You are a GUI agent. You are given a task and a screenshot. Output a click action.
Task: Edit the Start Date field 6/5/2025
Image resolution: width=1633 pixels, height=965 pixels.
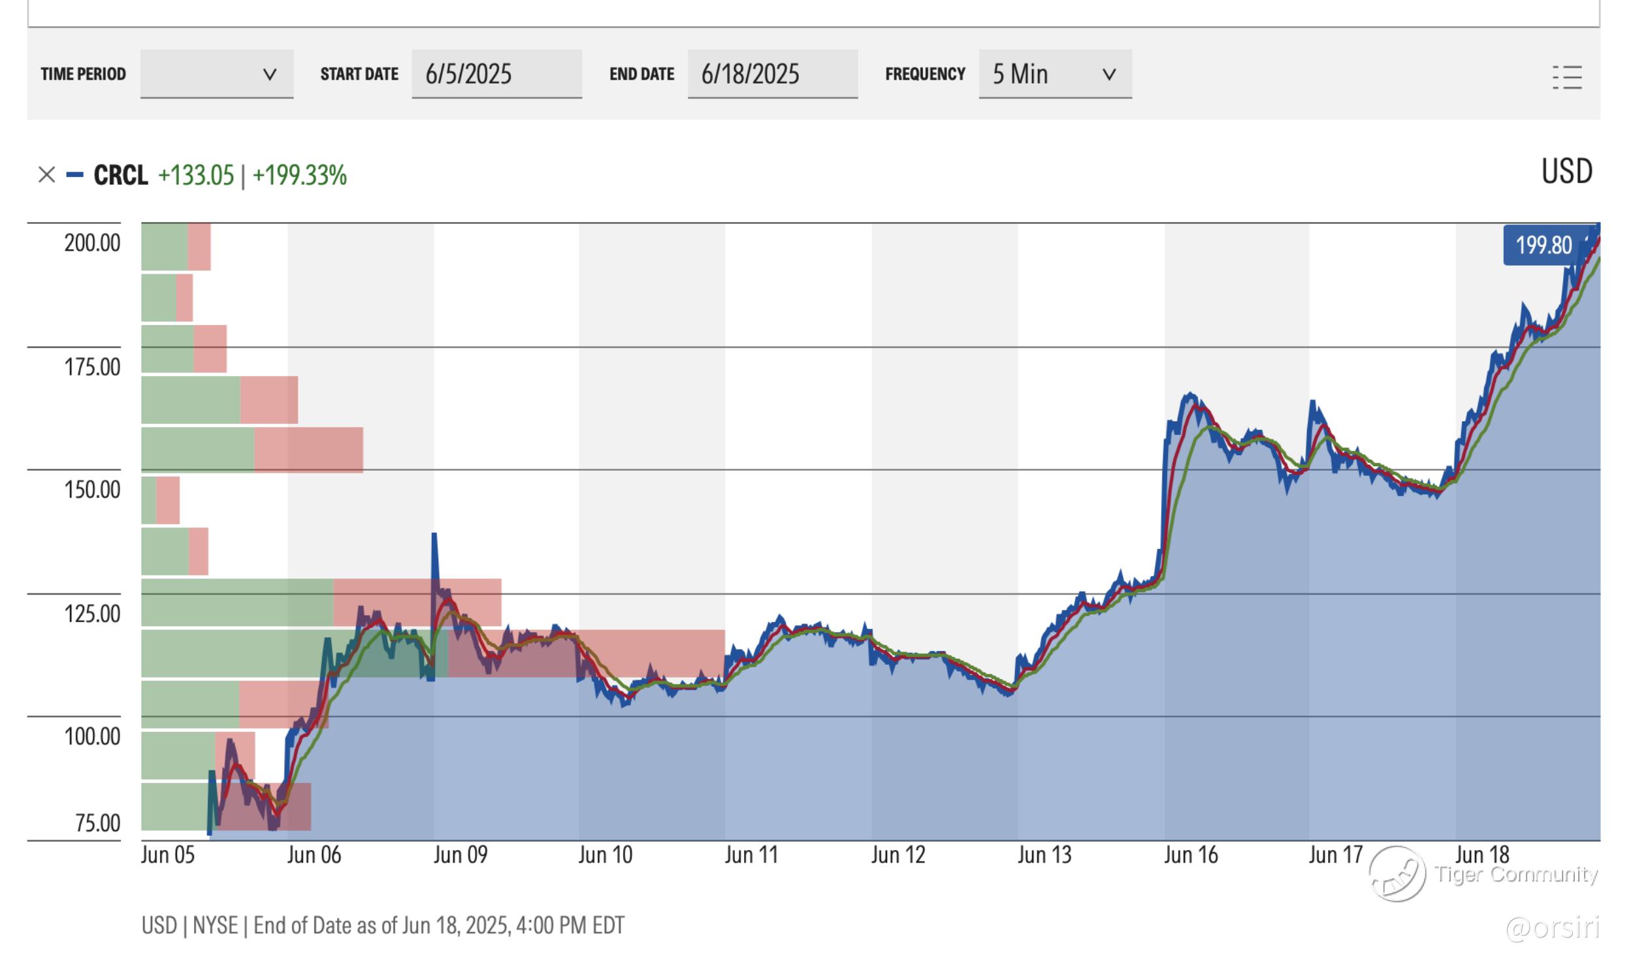[496, 74]
